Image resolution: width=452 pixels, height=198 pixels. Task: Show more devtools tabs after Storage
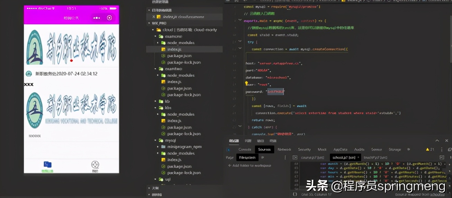(408, 149)
